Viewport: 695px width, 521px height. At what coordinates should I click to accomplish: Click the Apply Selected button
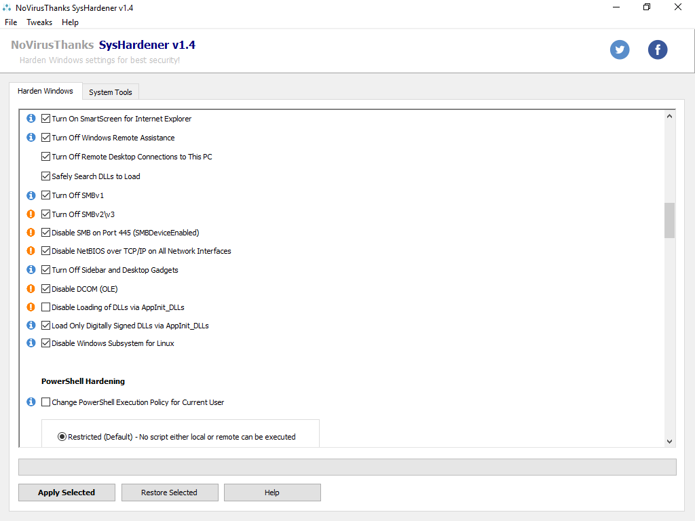pos(67,493)
